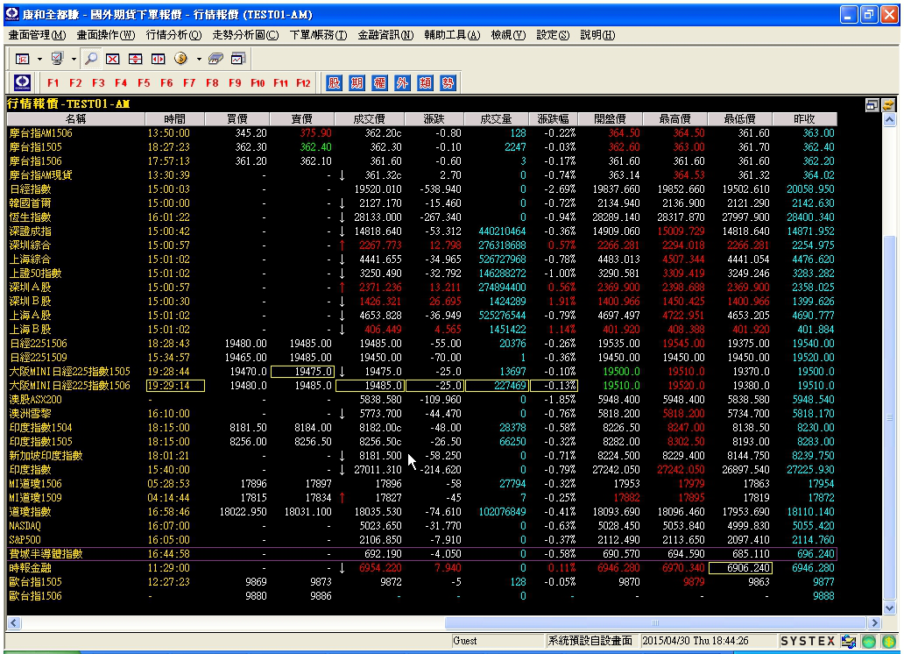Image resolution: width=904 pixels, height=654 pixels.
Task: Sort by the 成交價 column header
Action: [369, 119]
